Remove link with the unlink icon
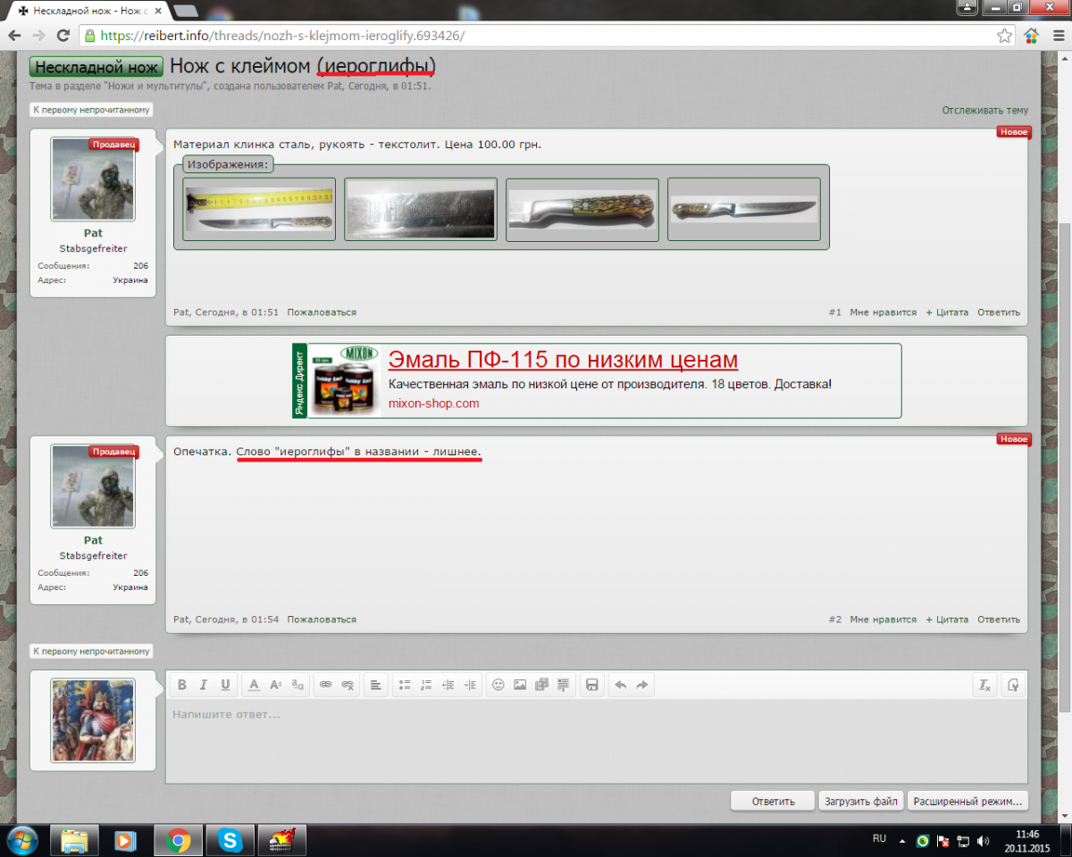The width and height of the screenshot is (1072, 857). tap(348, 685)
